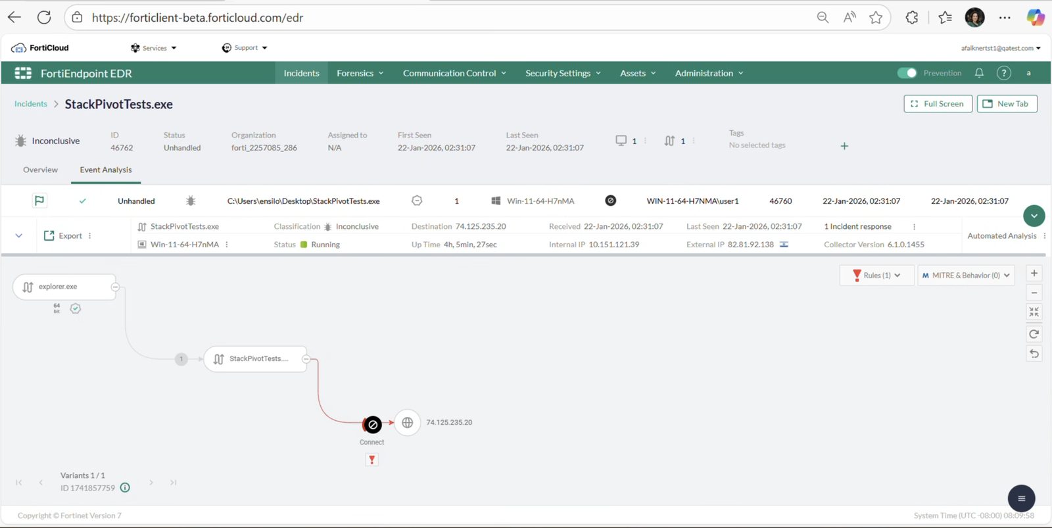Image resolution: width=1052 pixels, height=528 pixels.
Task: Open user account avatar 'a'
Action: click(1029, 73)
